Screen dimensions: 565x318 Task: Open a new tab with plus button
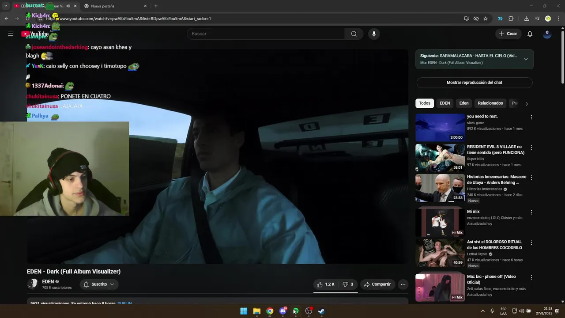tap(156, 6)
